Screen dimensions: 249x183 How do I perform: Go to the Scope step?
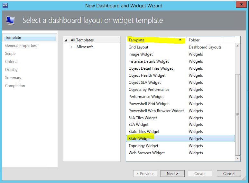tap(10, 54)
